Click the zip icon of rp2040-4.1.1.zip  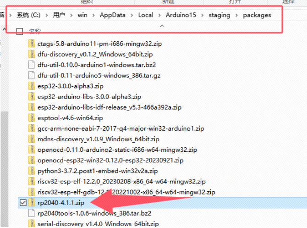click(32, 202)
